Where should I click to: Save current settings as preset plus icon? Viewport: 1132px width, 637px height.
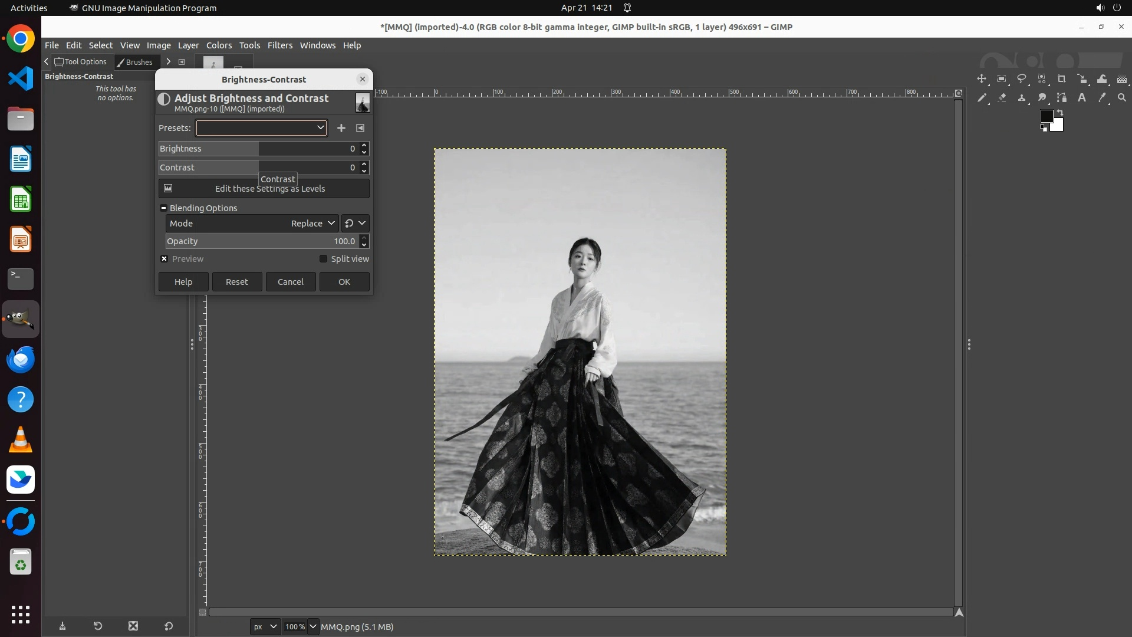tap(341, 128)
